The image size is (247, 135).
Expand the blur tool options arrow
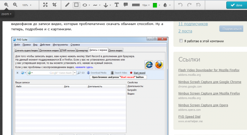click(x=170, y=5)
